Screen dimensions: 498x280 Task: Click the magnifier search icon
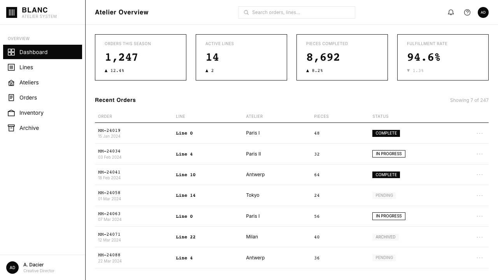click(x=246, y=12)
